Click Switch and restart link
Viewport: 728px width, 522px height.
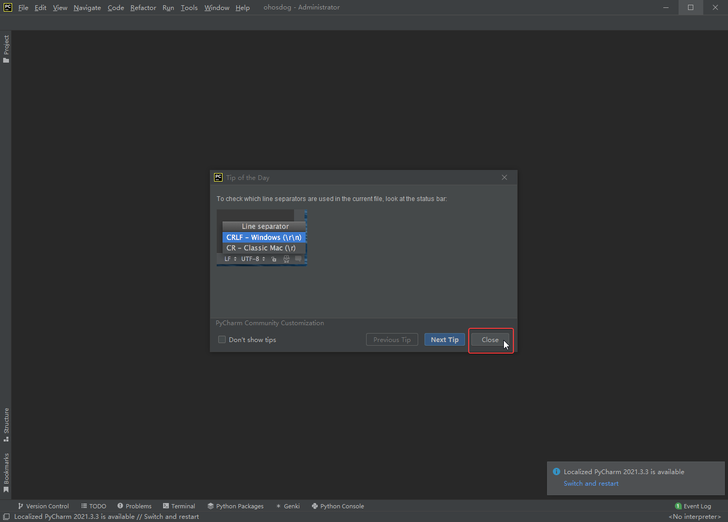(x=591, y=484)
